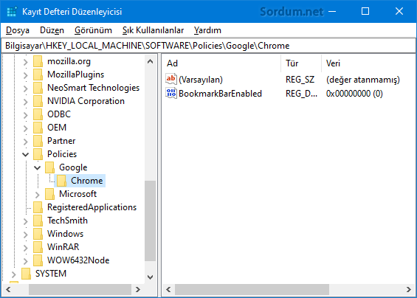Select the Microsoft folder icon
417x298 pixels.
49,194
